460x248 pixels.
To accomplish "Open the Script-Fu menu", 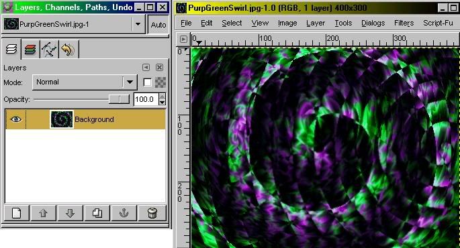I will (438, 23).
